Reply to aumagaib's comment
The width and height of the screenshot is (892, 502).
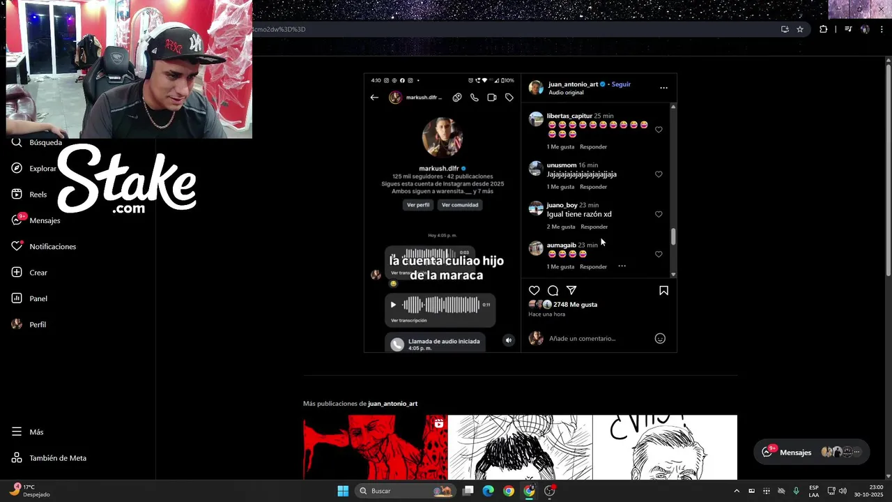[593, 266]
